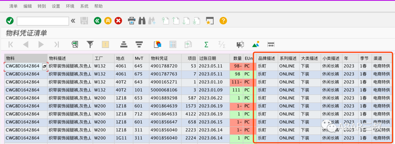Click location cell 1G11

tap(124, 138)
